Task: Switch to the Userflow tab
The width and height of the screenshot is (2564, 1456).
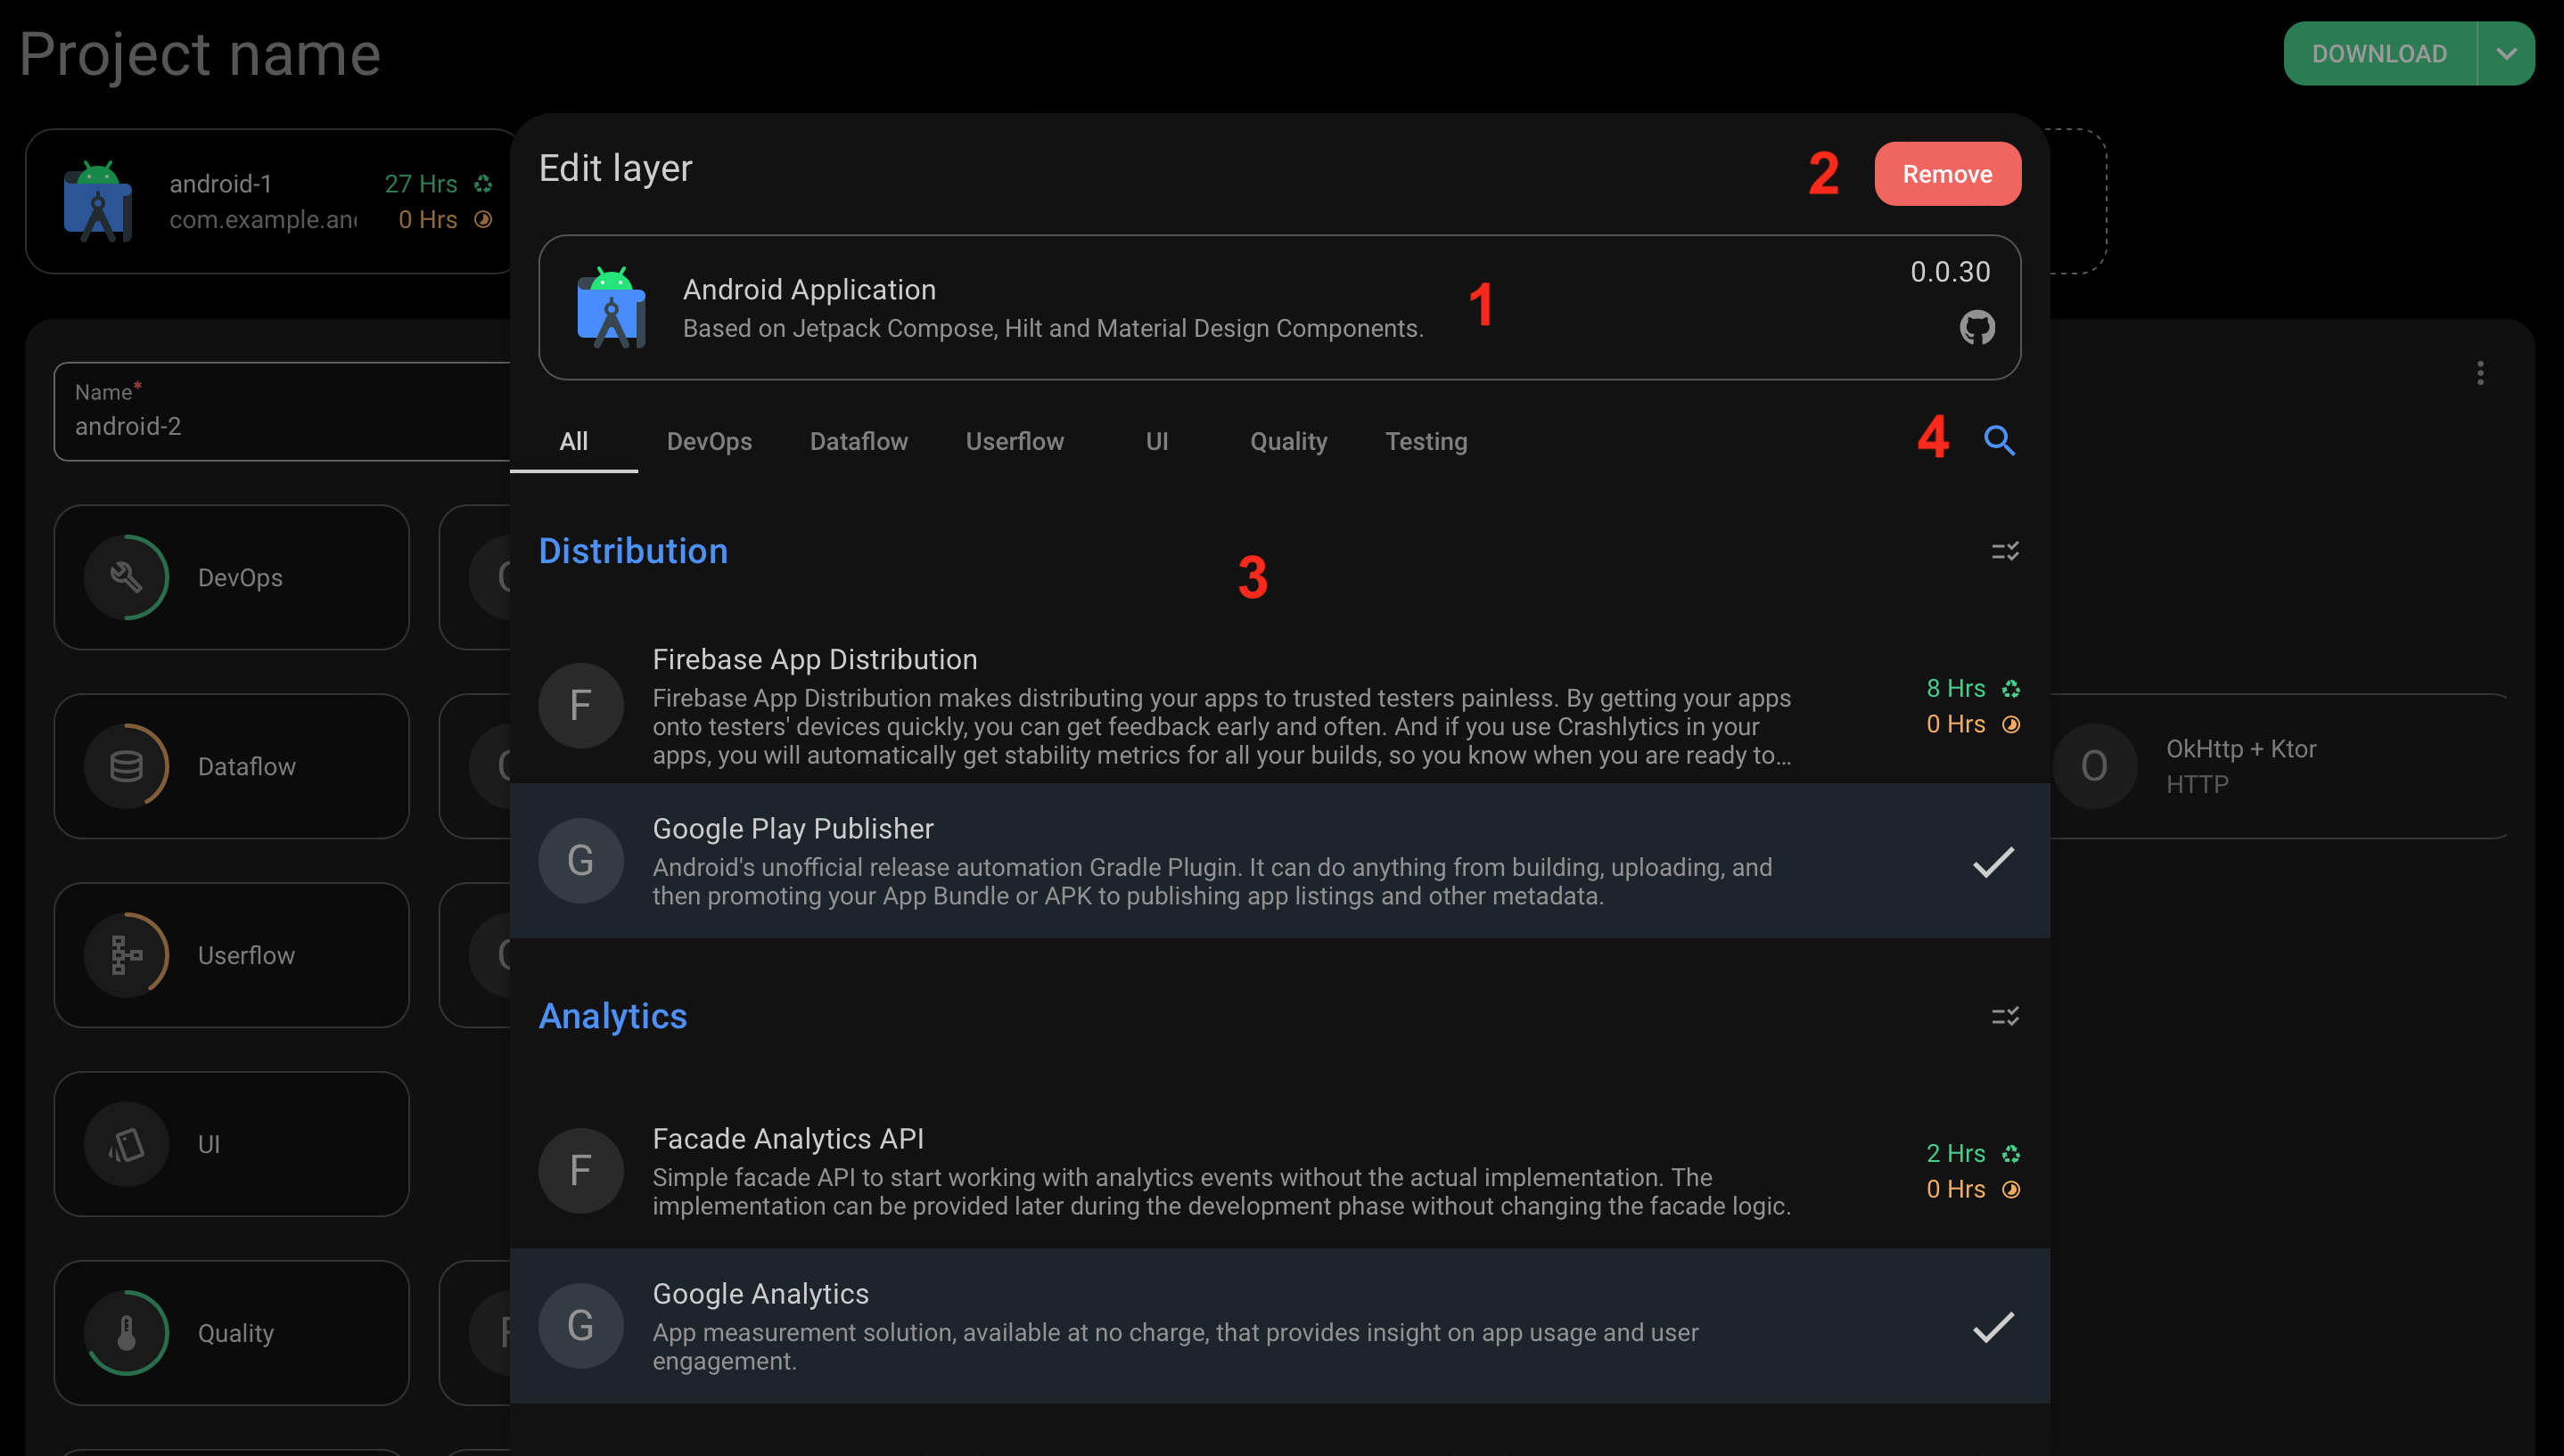Action: [1015, 441]
